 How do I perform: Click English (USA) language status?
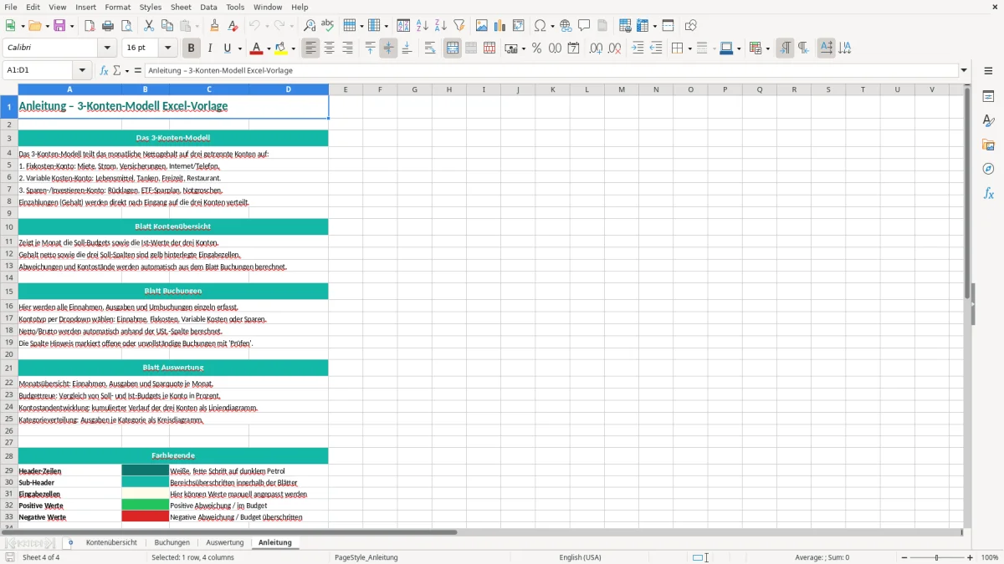580,557
